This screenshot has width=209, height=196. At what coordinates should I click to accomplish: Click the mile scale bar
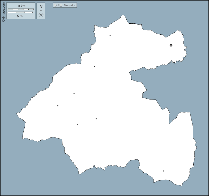(20, 12)
